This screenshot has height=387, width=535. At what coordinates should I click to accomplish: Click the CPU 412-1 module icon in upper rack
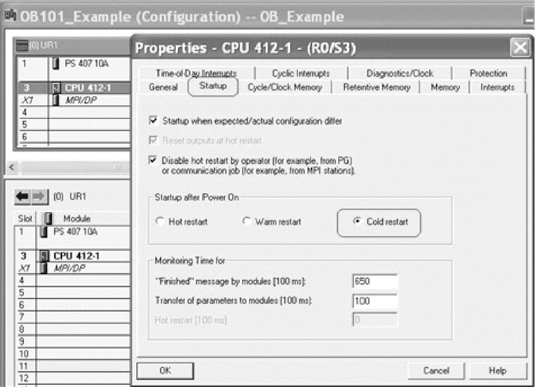[55, 88]
